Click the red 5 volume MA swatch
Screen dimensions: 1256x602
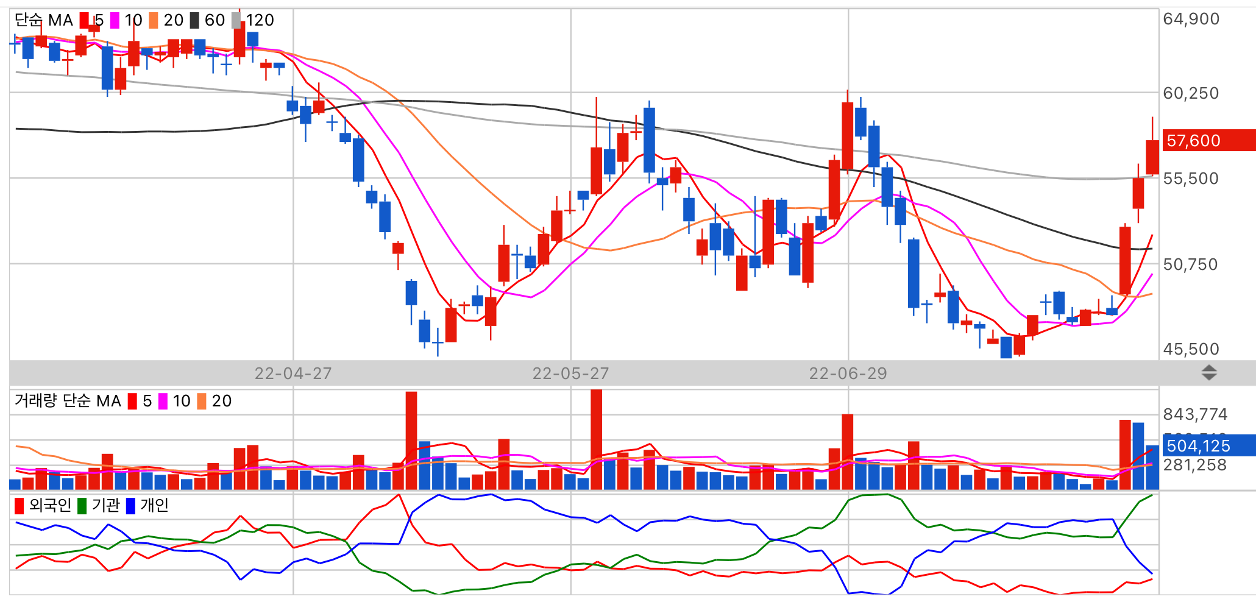132,401
